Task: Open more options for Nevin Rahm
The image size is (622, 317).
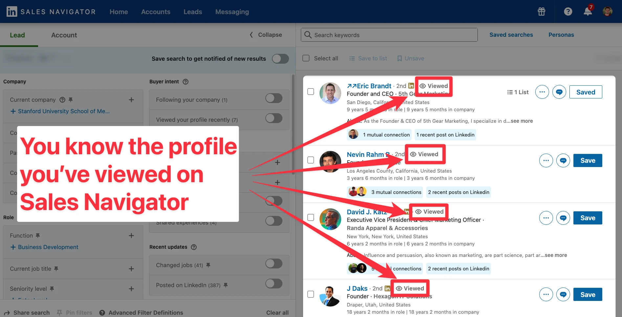Action: coord(546,160)
